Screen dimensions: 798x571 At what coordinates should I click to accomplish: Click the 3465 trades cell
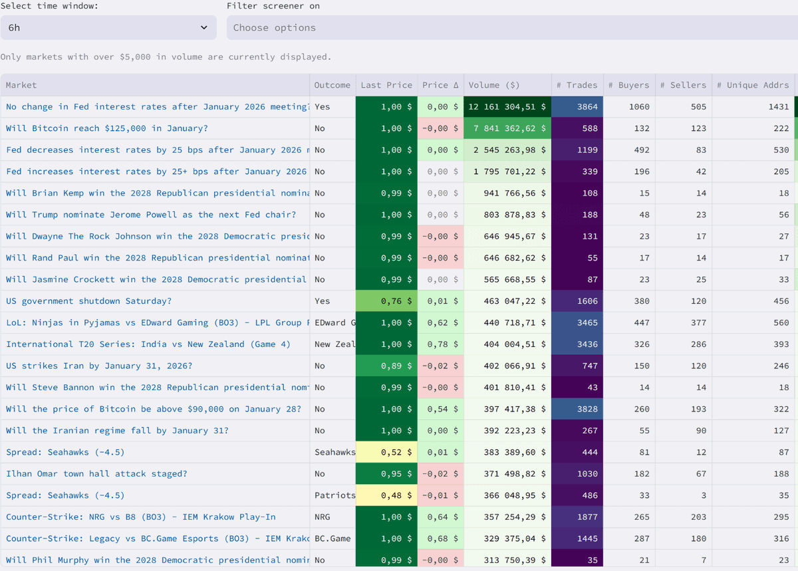coord(577,323)
